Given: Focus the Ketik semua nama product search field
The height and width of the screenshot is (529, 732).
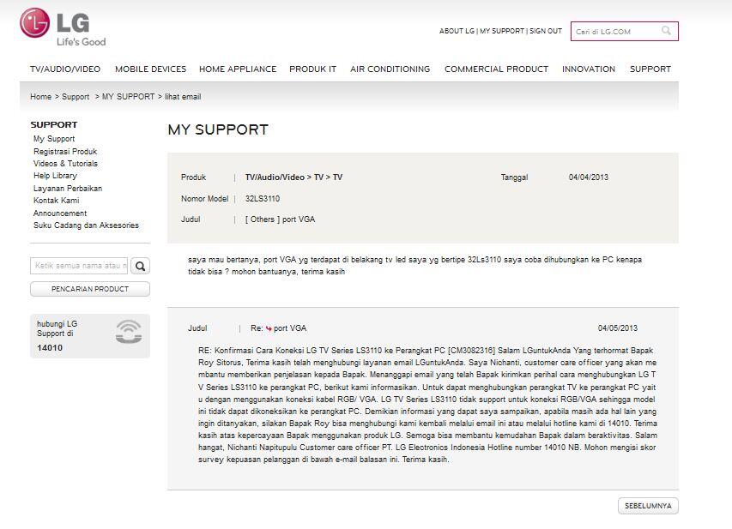Looking at the screenshot, I should (x=79, y=266).
